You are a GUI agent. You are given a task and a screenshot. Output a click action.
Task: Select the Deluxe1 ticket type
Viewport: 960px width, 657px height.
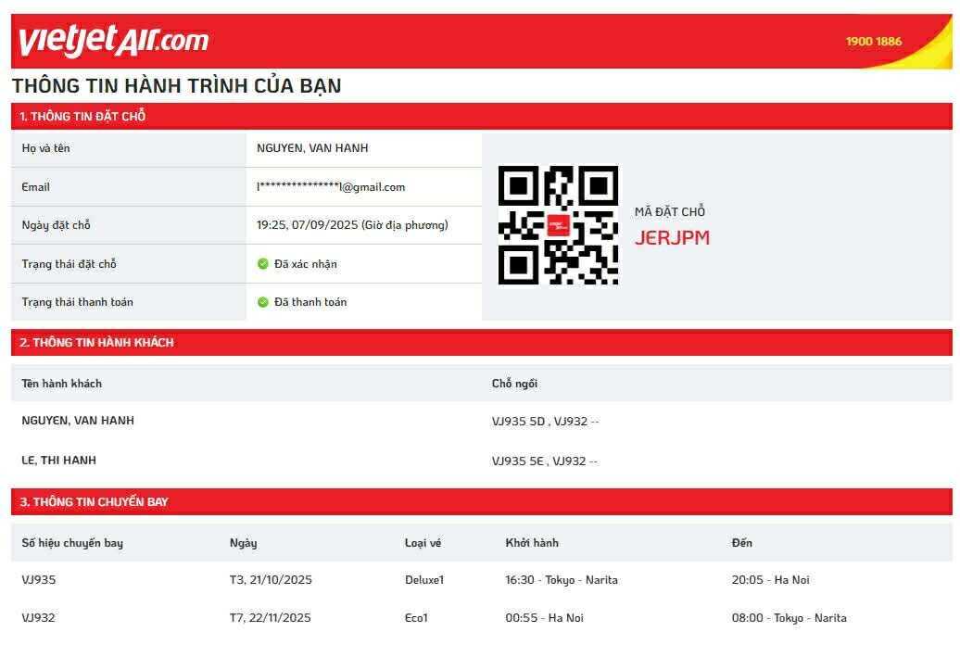424,580
